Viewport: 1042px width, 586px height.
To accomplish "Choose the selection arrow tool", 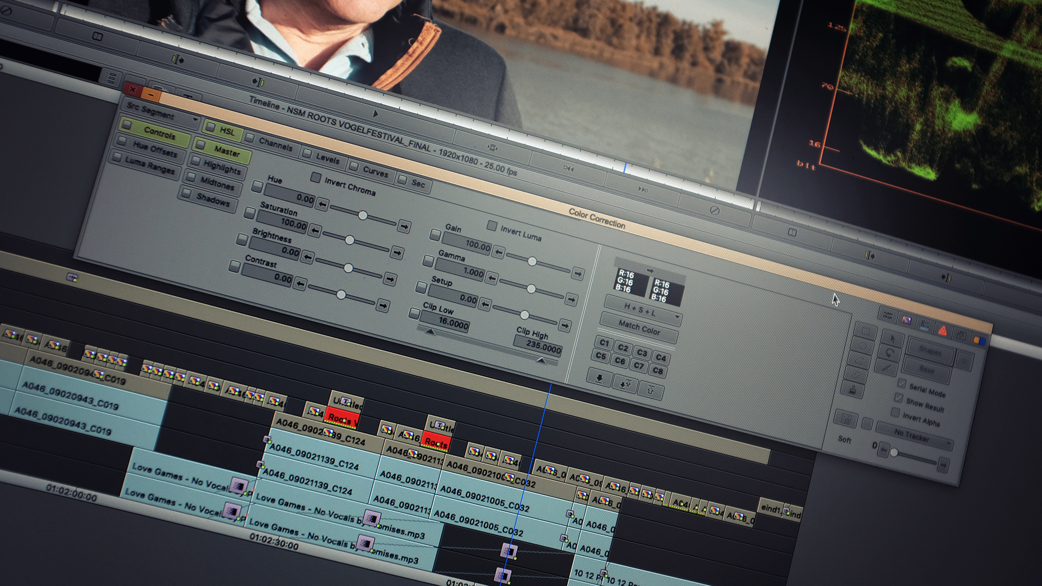I will tap(892, 339).
